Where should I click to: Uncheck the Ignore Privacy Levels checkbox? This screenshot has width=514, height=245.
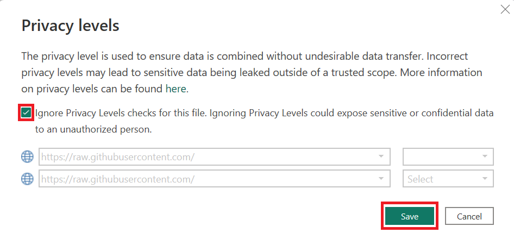pos(27,112)
